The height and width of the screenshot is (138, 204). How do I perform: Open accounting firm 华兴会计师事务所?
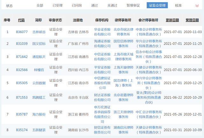pos(149,44)
